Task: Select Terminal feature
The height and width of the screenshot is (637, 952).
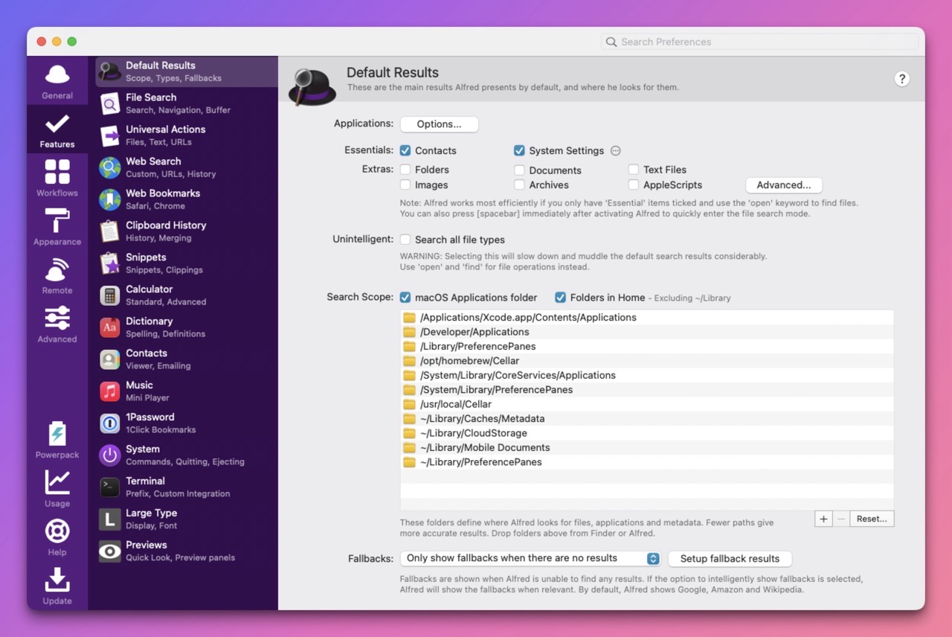Action: point(186,487)
